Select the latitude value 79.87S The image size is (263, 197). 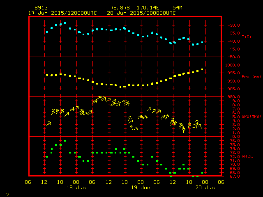point(120,8)
